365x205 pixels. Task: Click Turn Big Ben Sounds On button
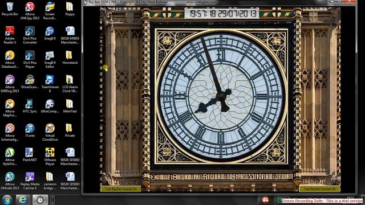tap(121, 188)
